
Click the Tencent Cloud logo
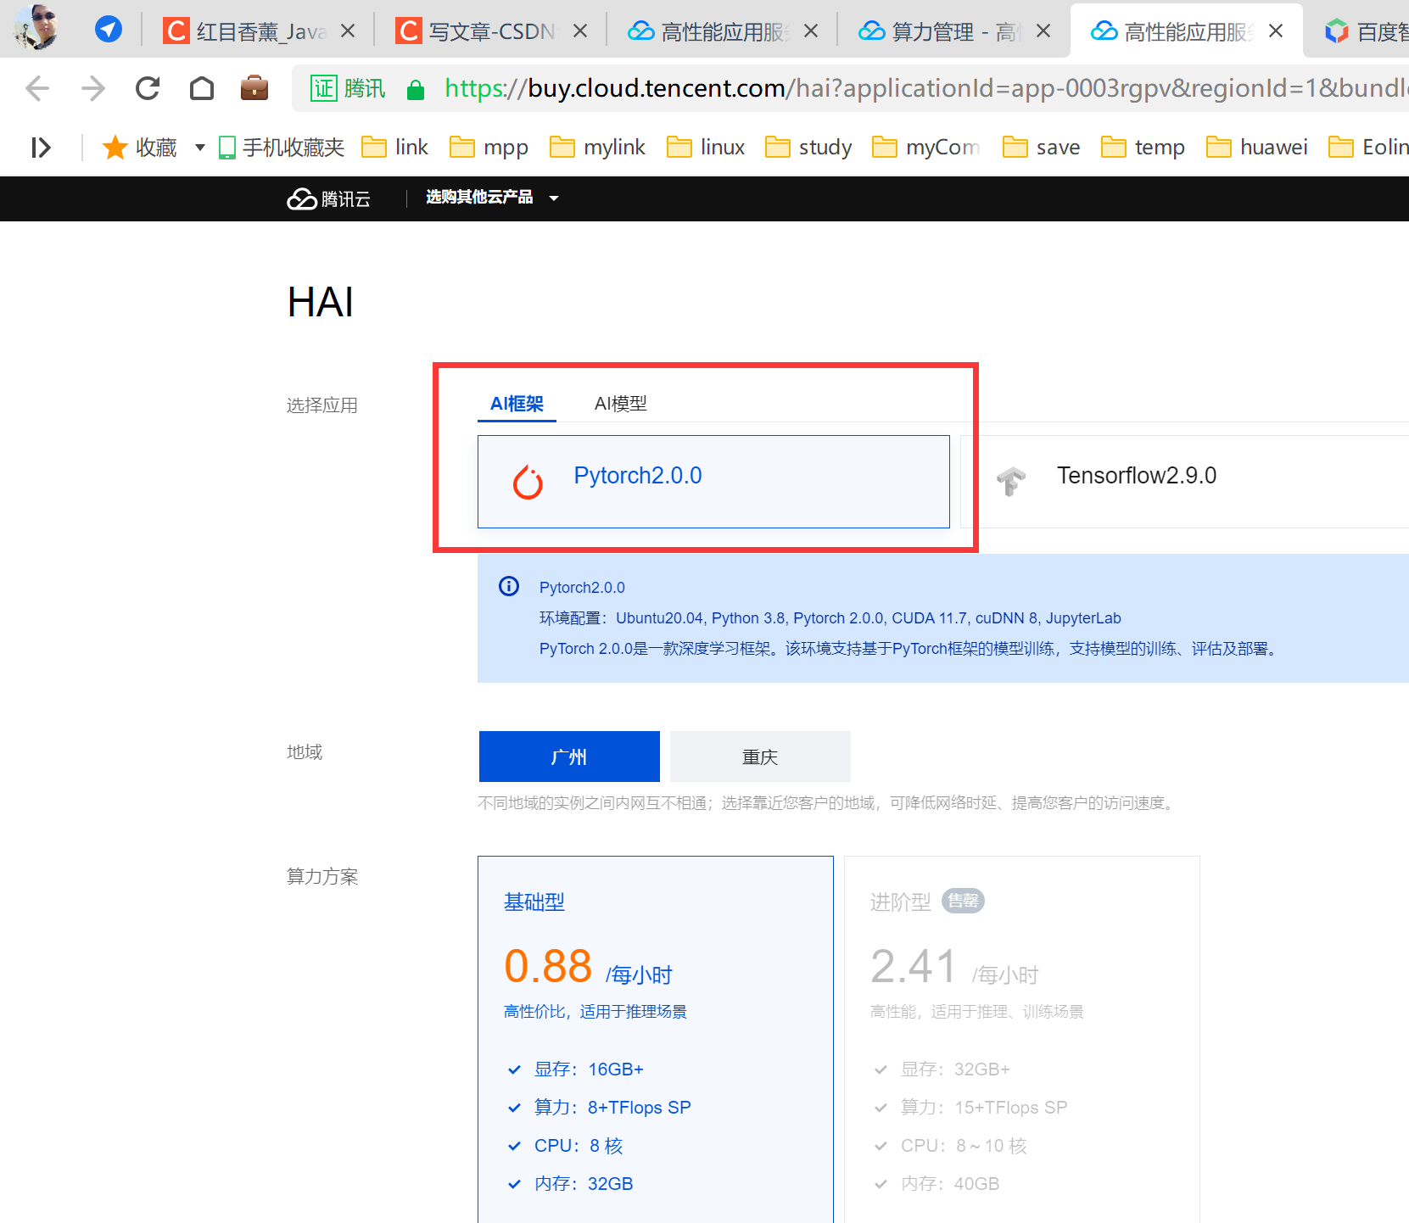click(x=328, y=198)
